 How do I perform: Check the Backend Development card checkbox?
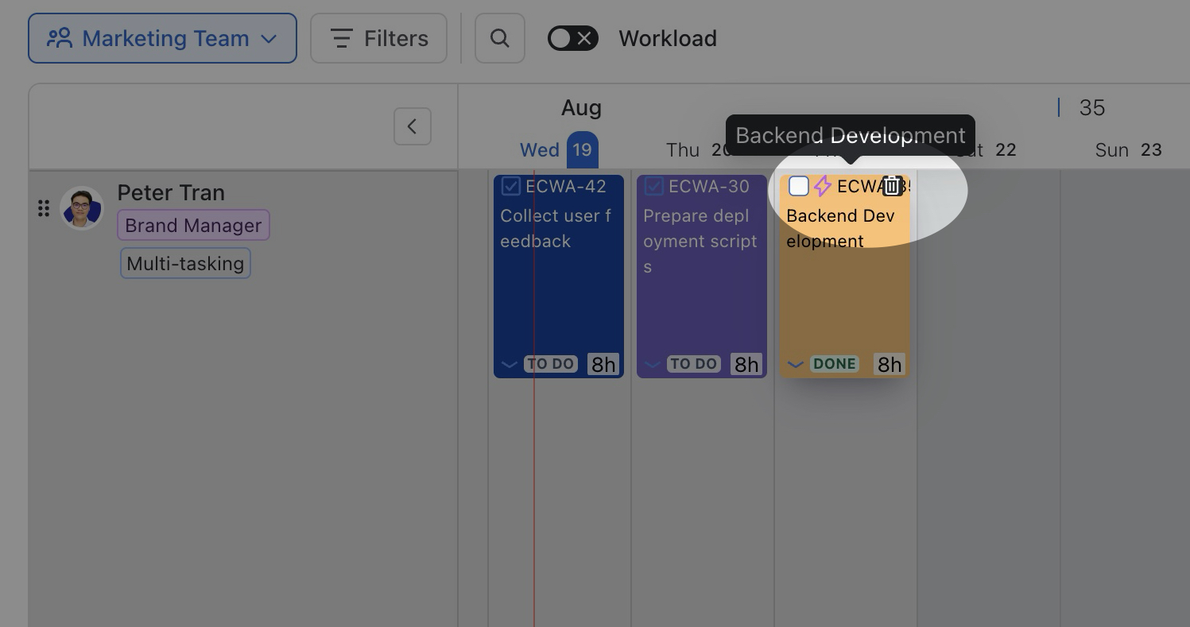798,186
